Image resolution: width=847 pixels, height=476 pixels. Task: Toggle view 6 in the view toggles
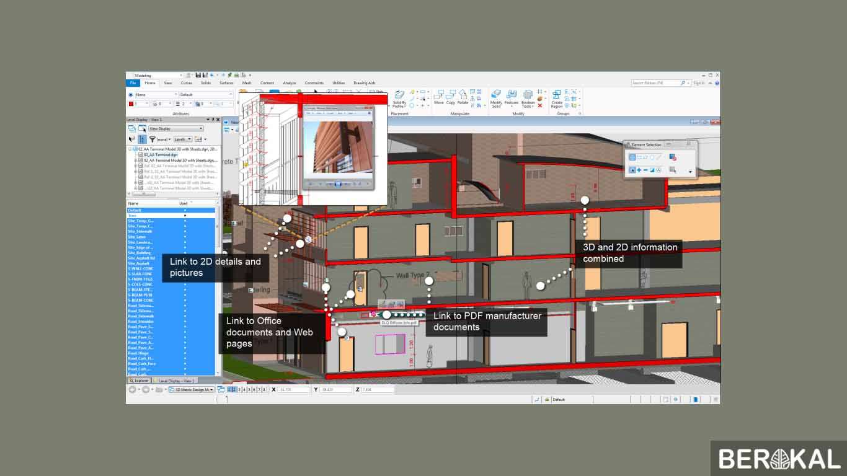tap(254, 389)
